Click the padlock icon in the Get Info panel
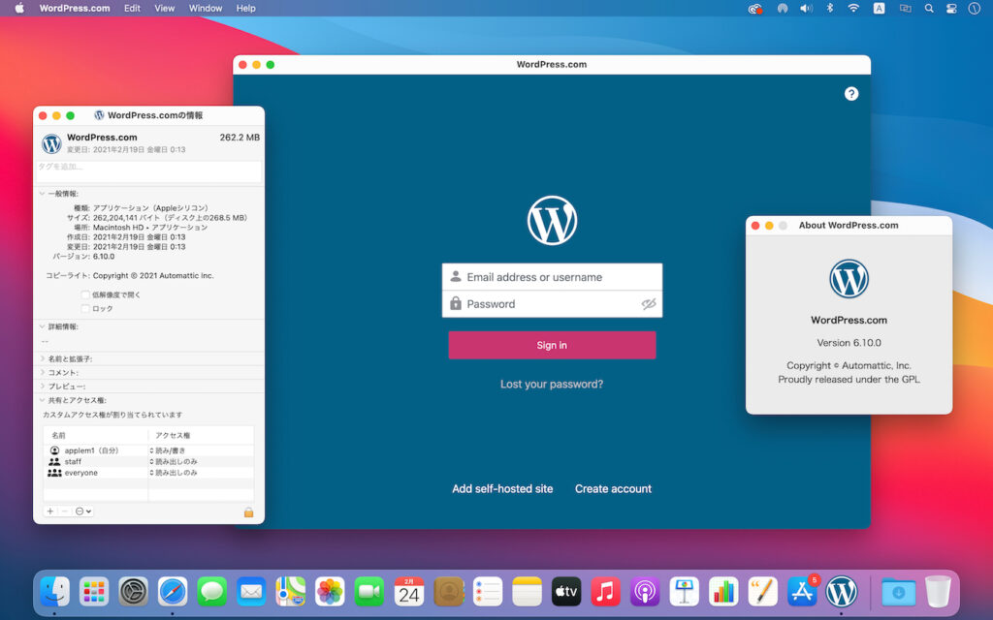The height and width of the screenshot is (620, 993). tap(247, 512)
